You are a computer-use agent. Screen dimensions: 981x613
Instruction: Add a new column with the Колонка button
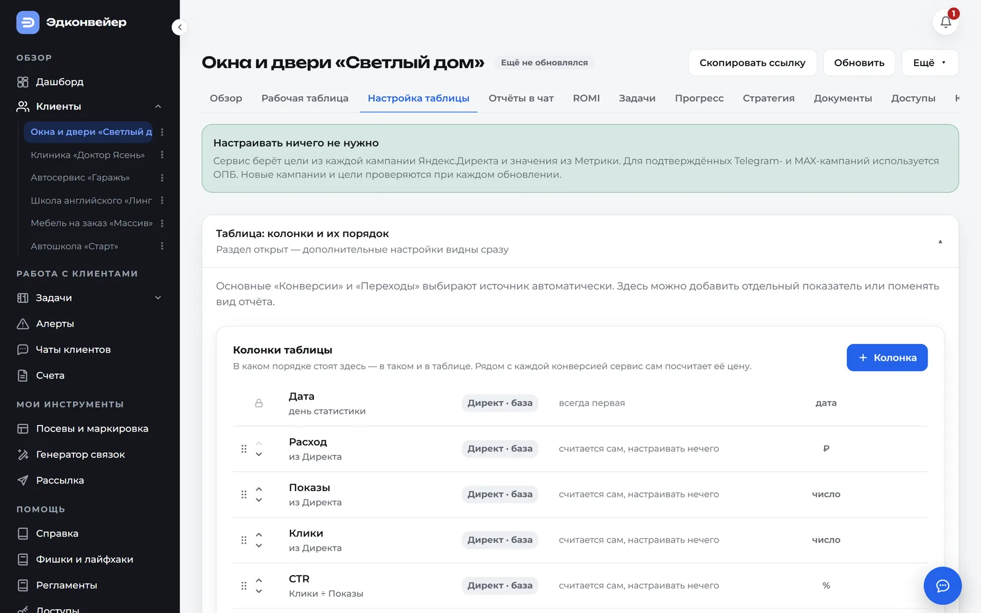(x=887, y=357)
